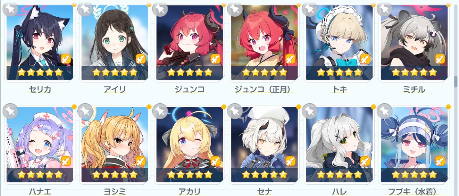
Task: Click the five-star rating on セナ's card
Action: 264,175
